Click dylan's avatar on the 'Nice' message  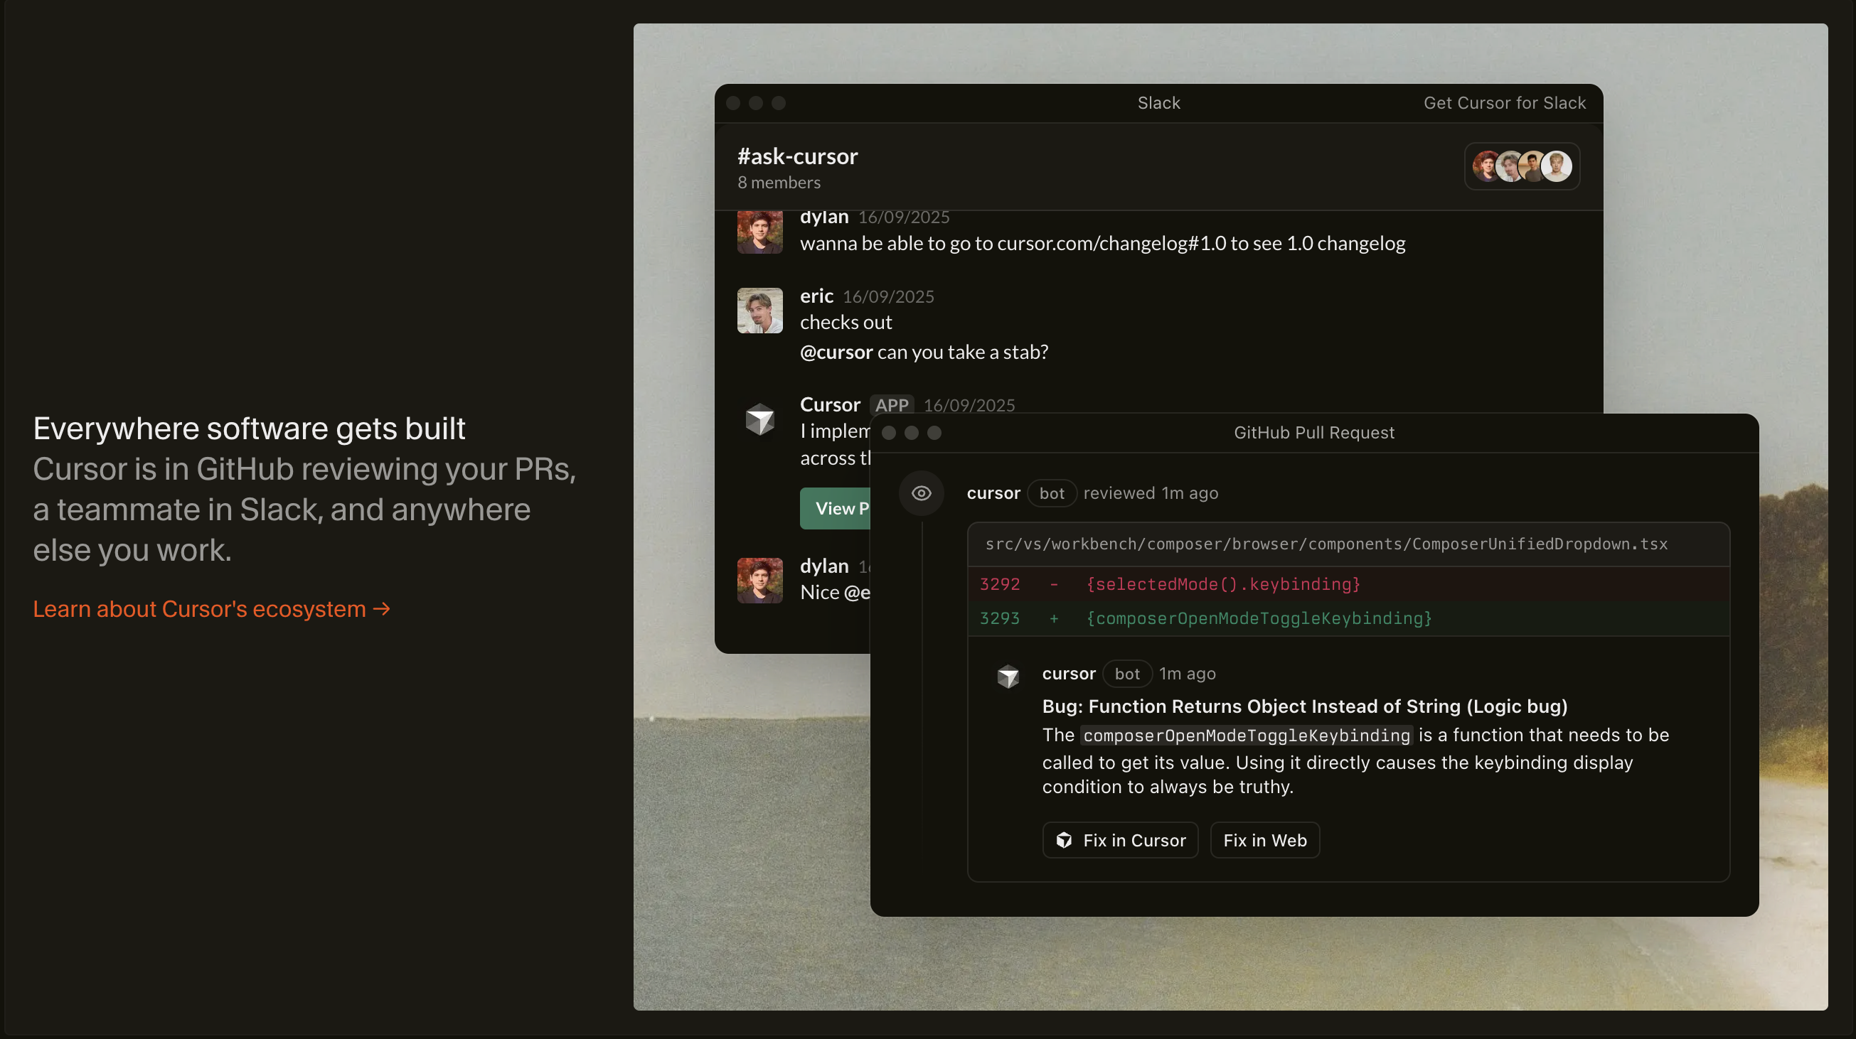[759, 581]
